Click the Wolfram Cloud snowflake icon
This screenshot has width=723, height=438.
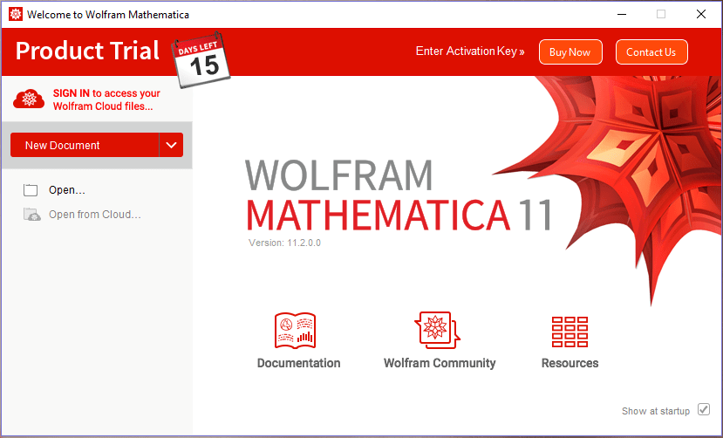29,99
